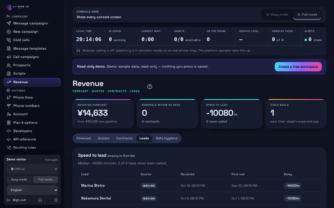Click the Prospects people icon
Screen dimensions: 334x208
(9, 65)
